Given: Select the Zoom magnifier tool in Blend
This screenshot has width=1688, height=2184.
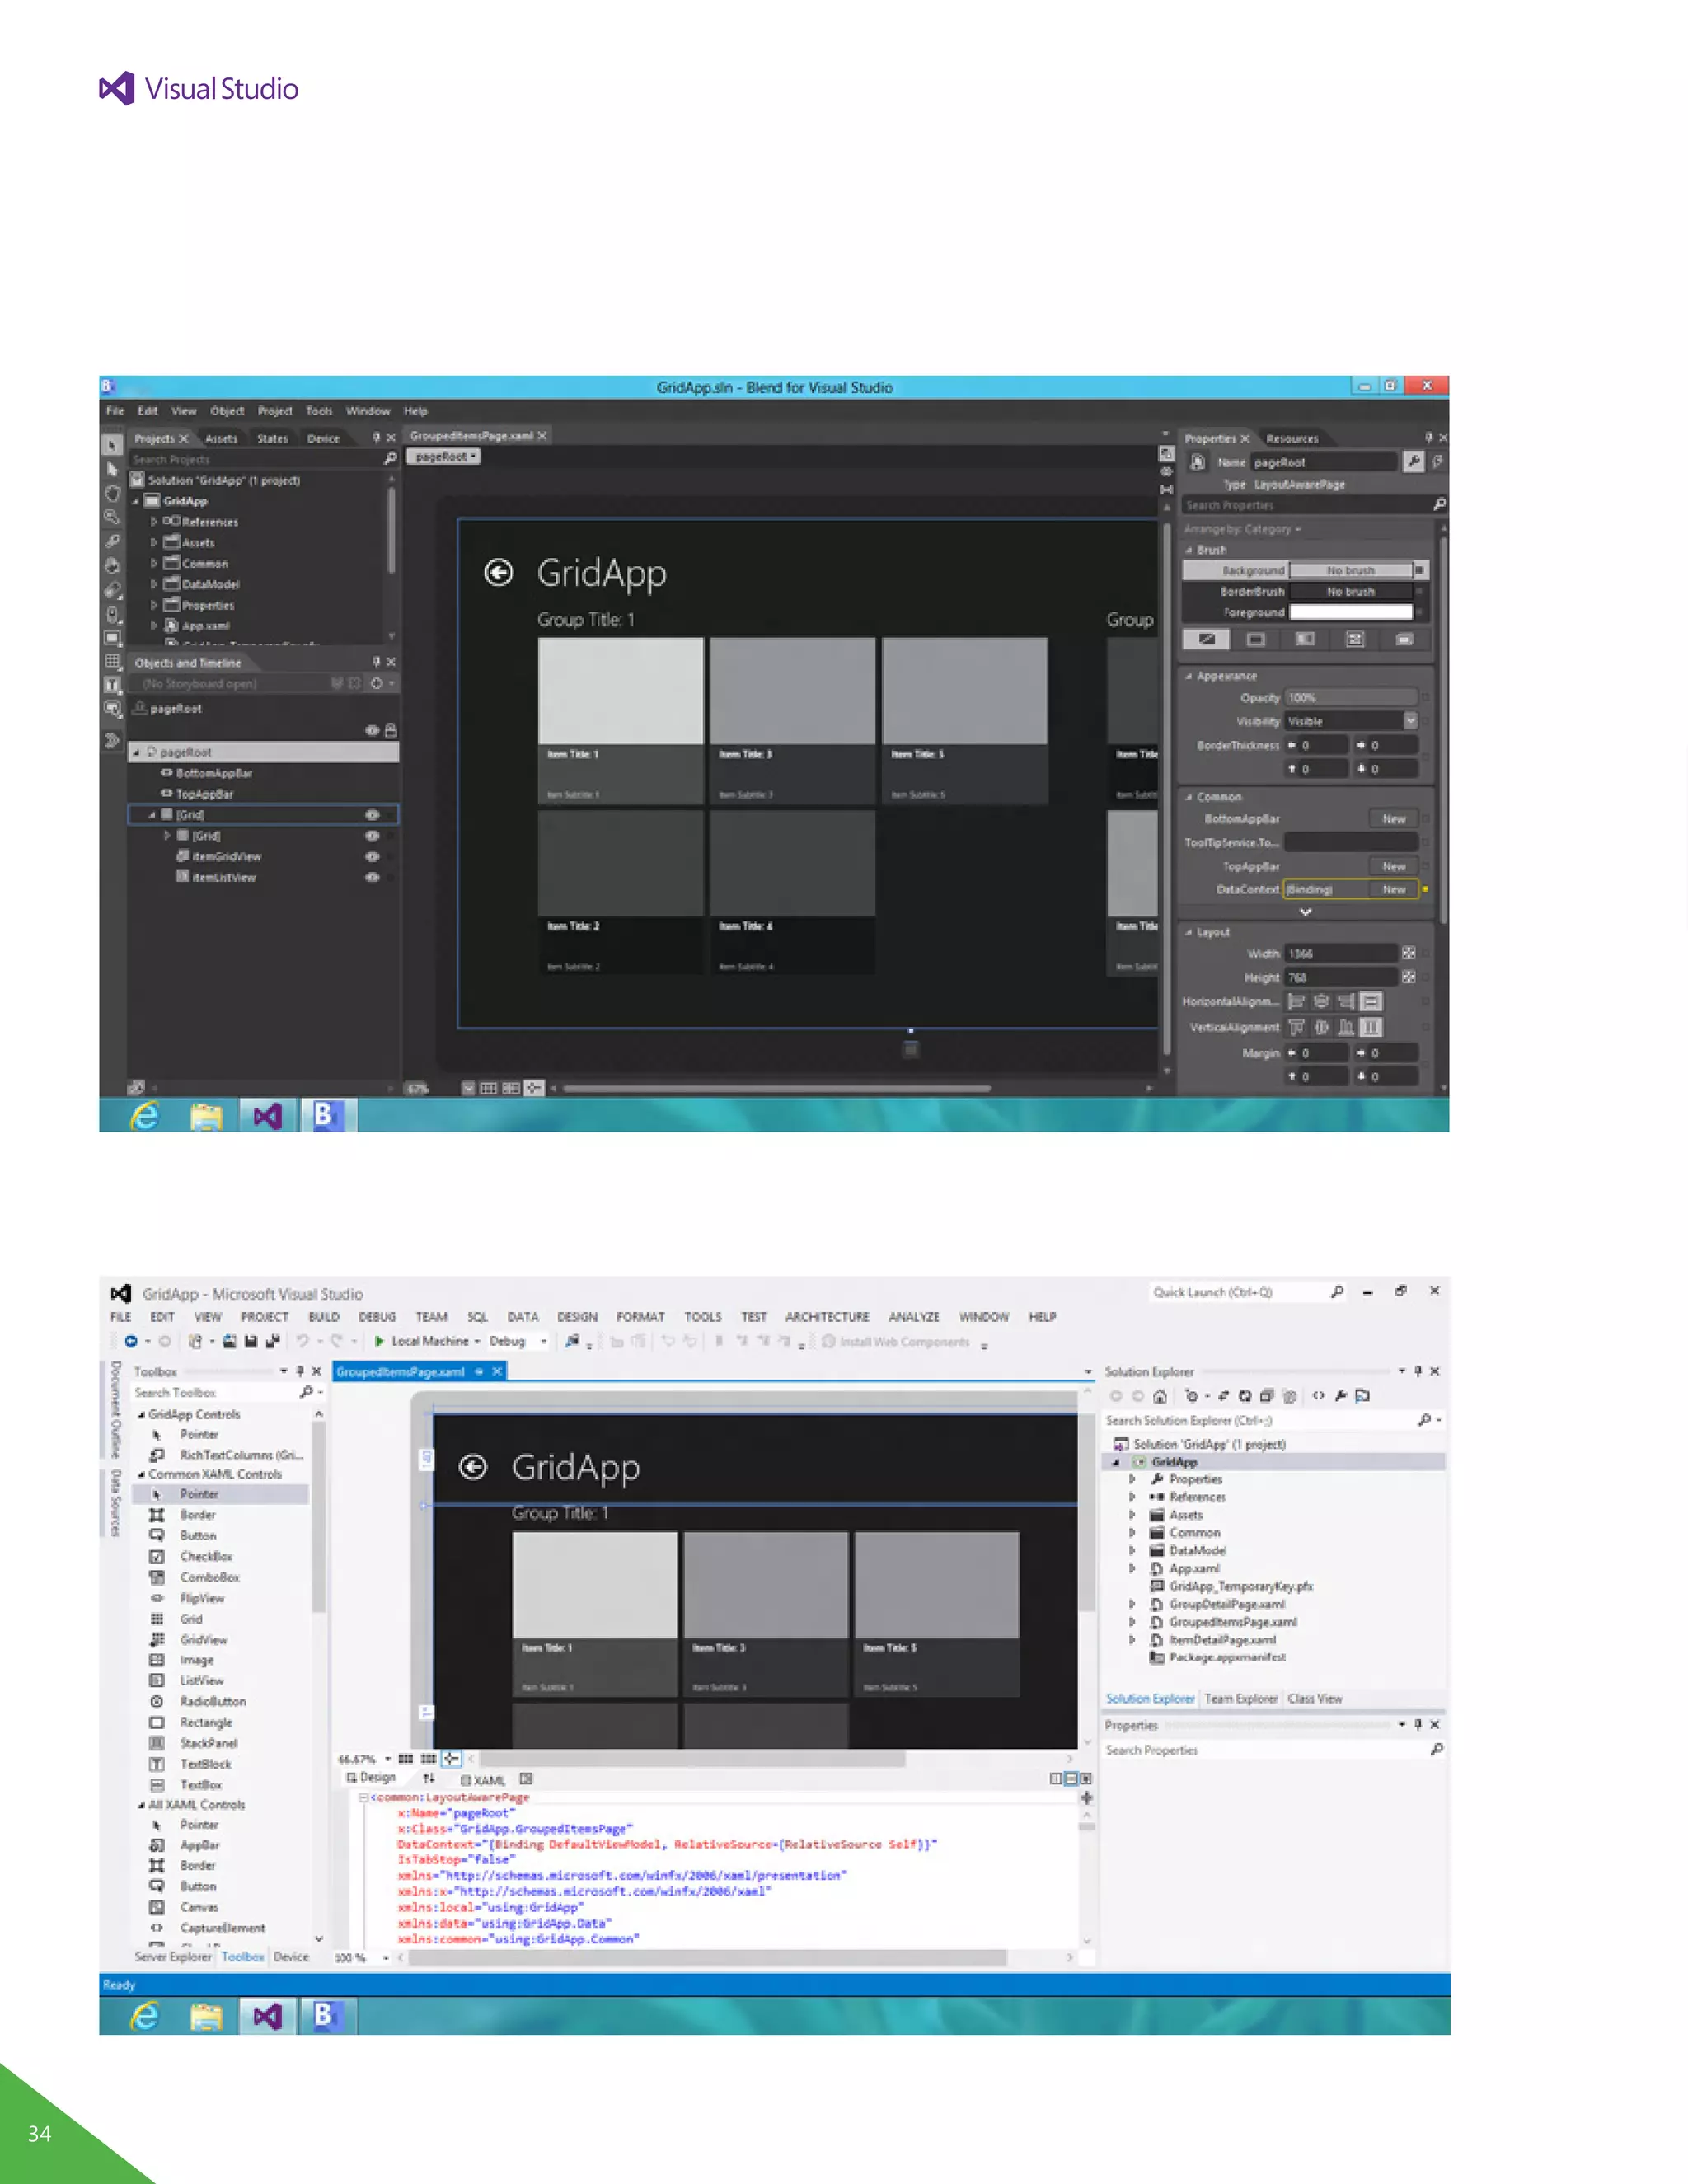Looking at the screenshot, I should tap(112, 517).
